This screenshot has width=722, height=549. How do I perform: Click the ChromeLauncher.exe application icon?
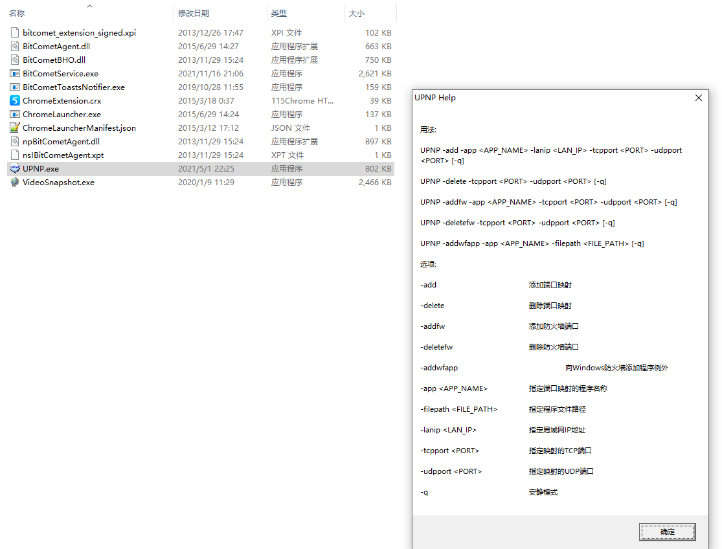click(x=15, y=114)
